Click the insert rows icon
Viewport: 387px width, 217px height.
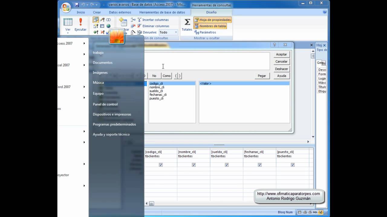pyautogui.click(x=133, y=20)
